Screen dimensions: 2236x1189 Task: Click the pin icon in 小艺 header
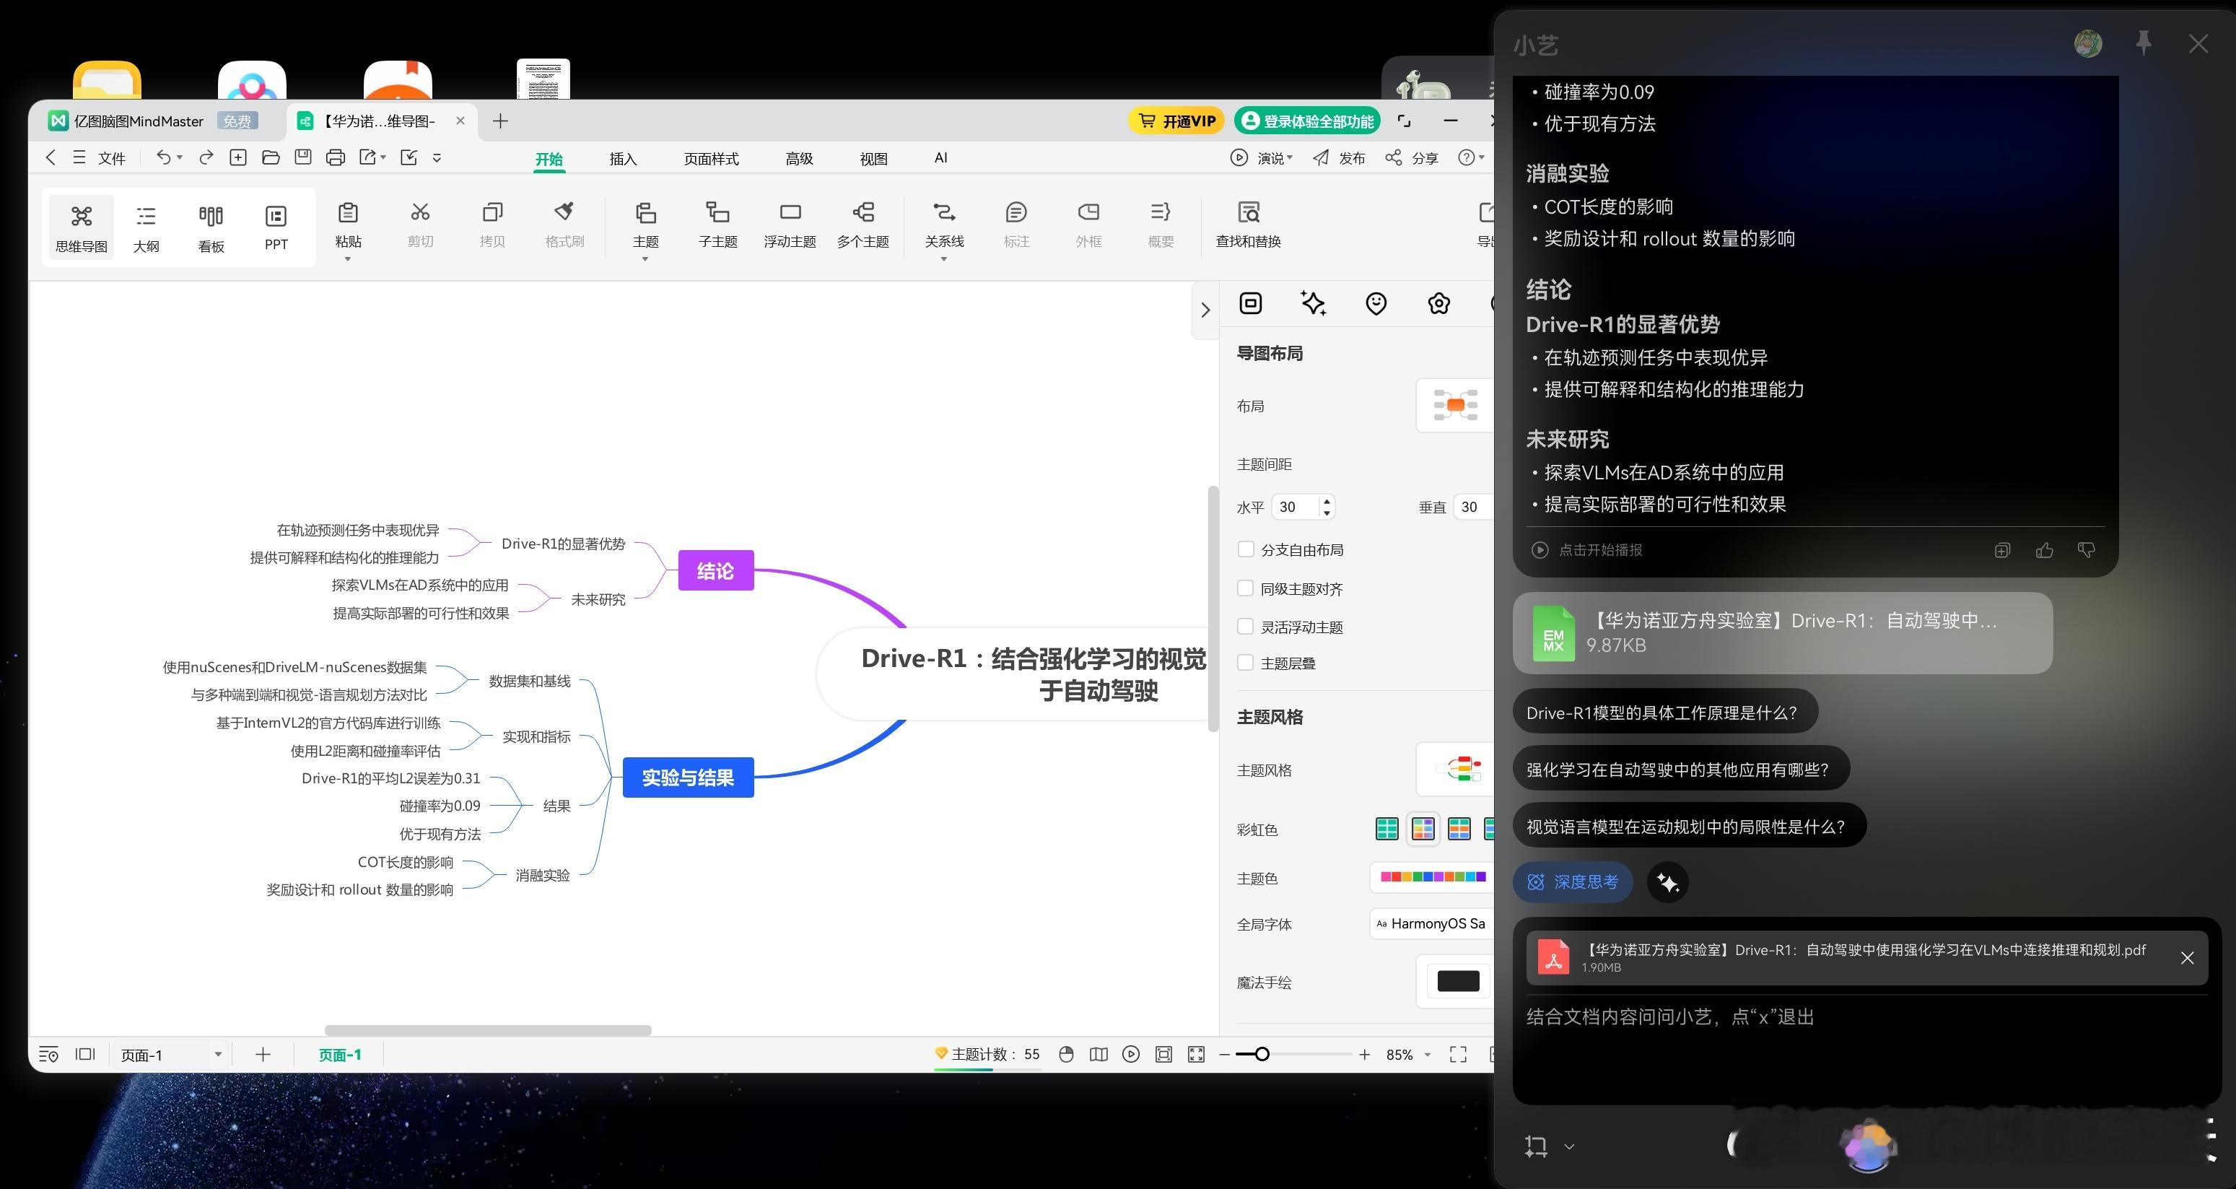point(2144,43)
